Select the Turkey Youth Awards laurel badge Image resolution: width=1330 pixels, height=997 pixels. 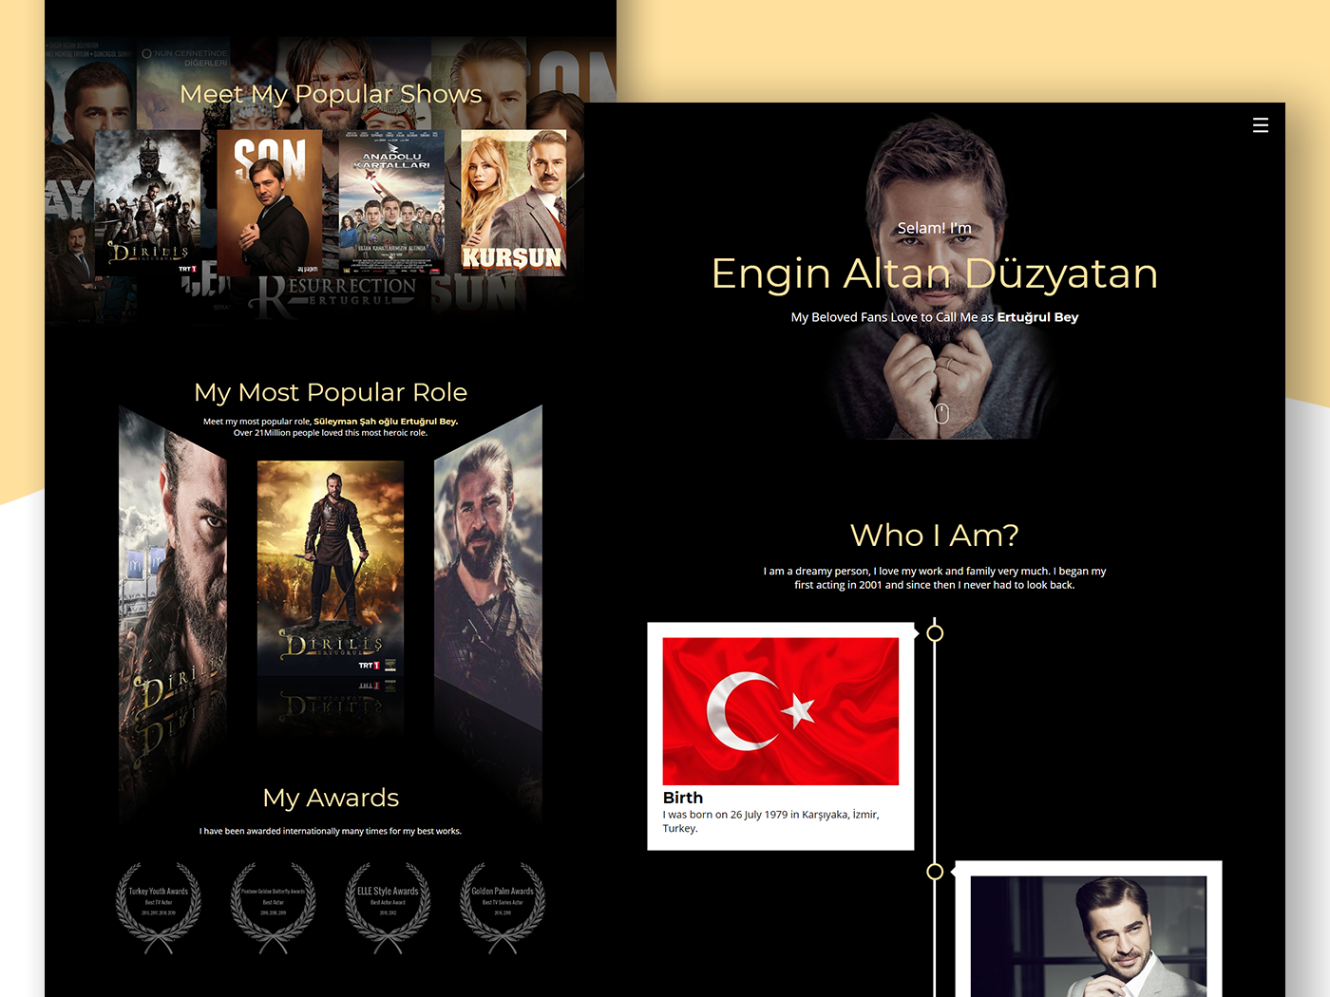(159, 908)
